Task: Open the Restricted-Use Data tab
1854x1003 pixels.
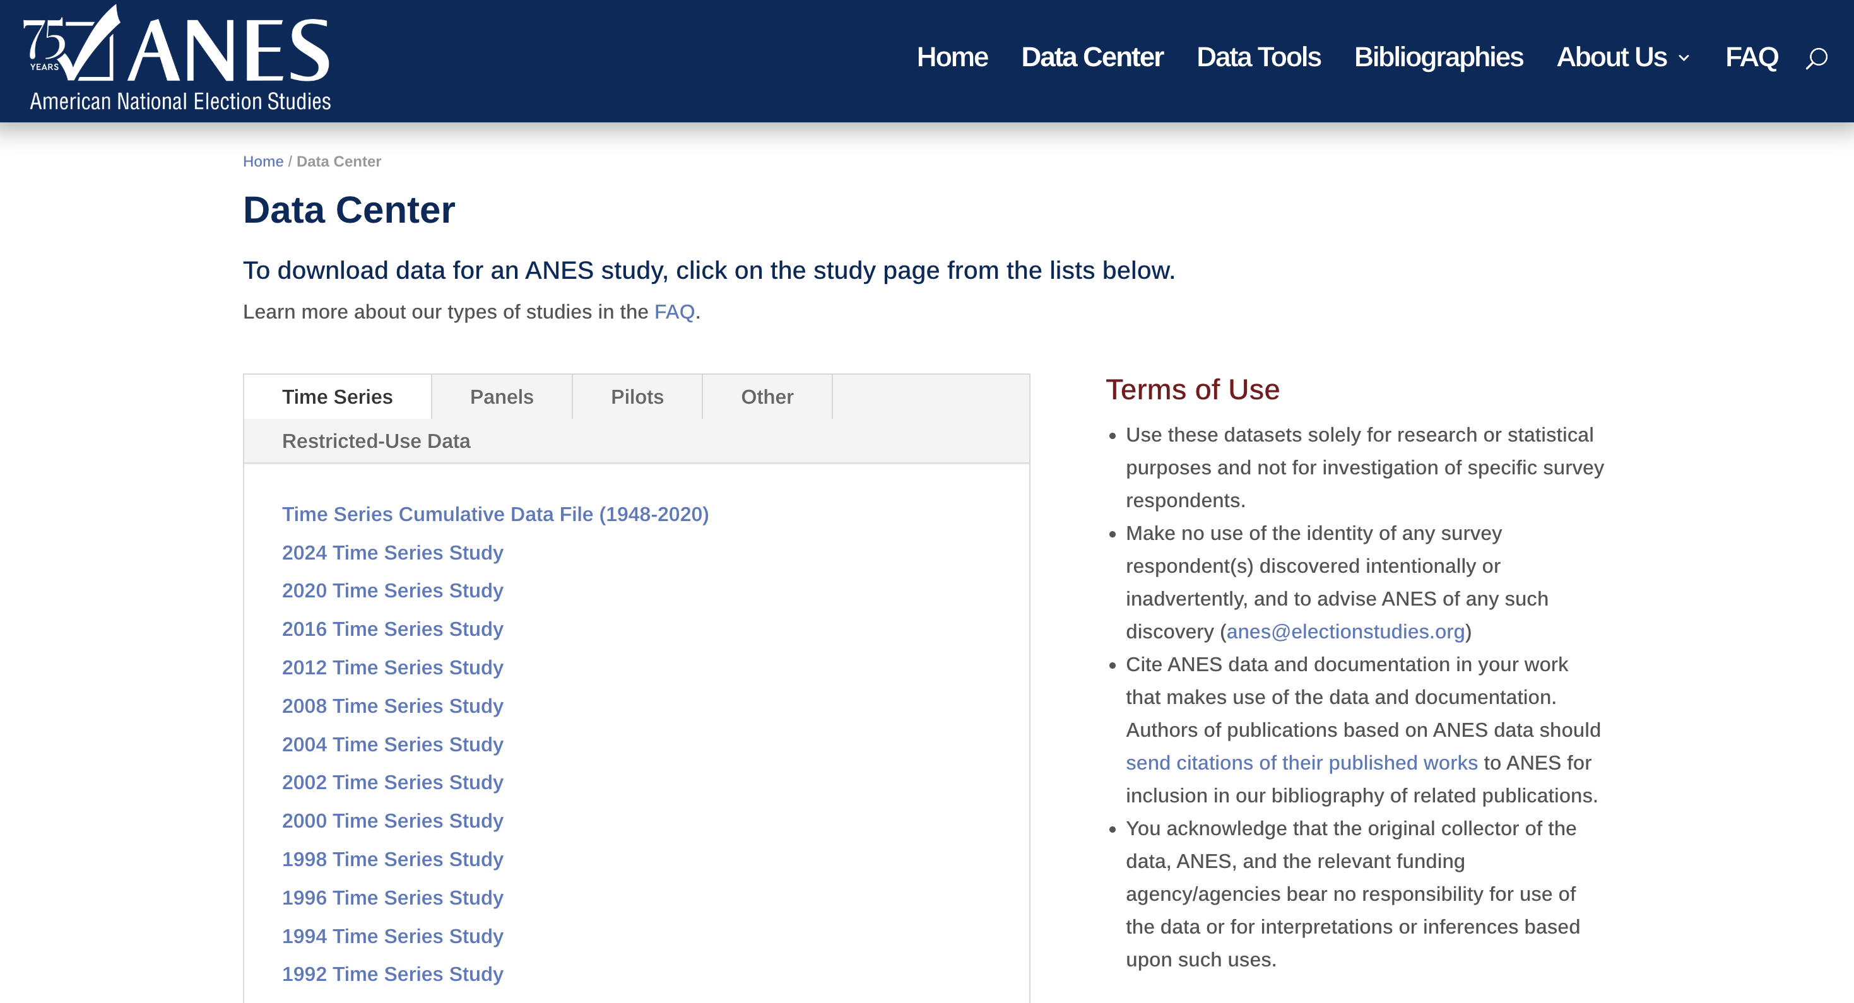Action: (375, 441)
